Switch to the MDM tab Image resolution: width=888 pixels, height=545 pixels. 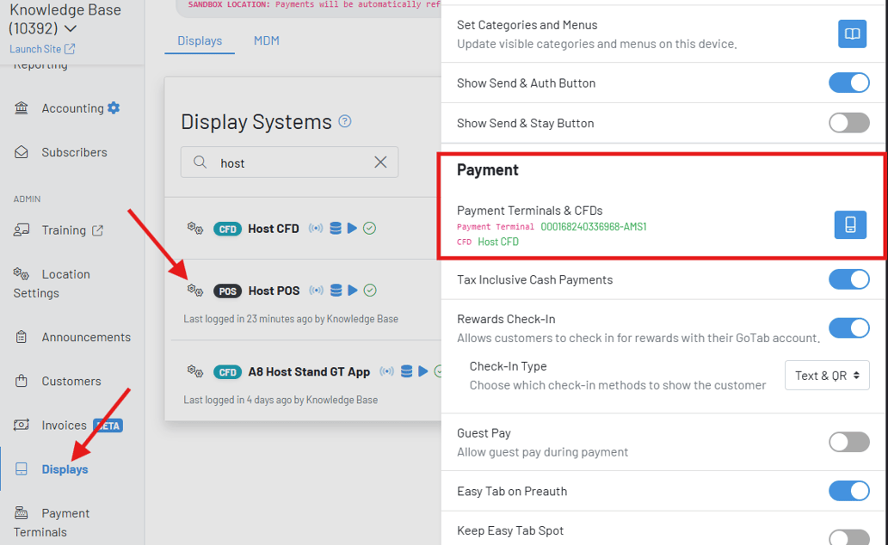point(266,40)
